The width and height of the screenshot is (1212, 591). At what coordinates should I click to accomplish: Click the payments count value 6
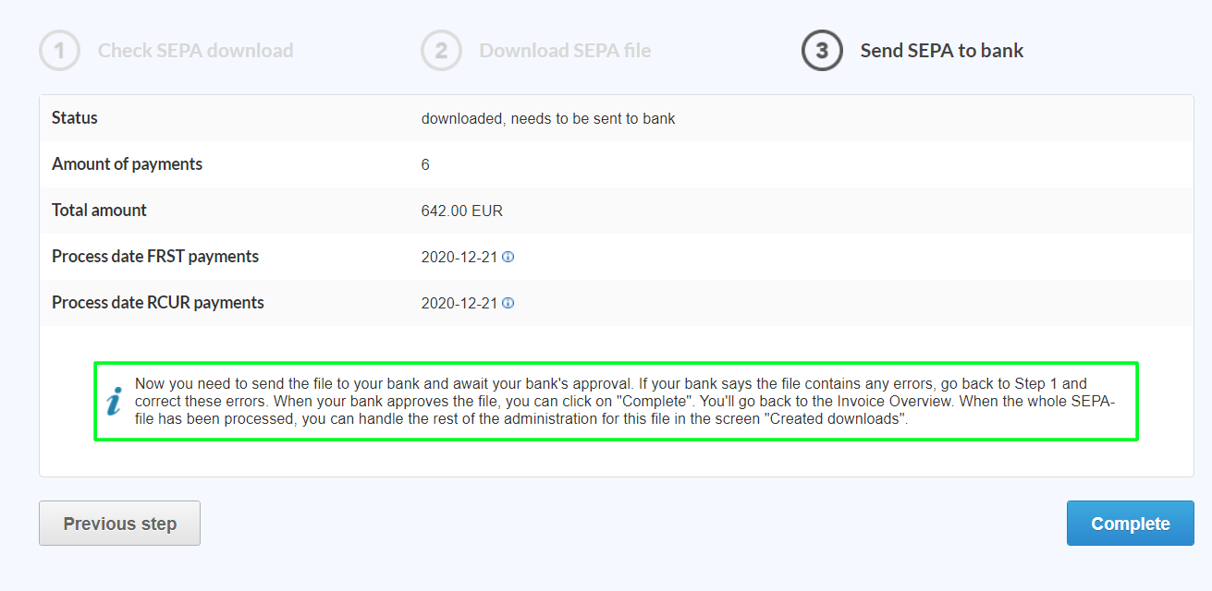click(425, 163)
